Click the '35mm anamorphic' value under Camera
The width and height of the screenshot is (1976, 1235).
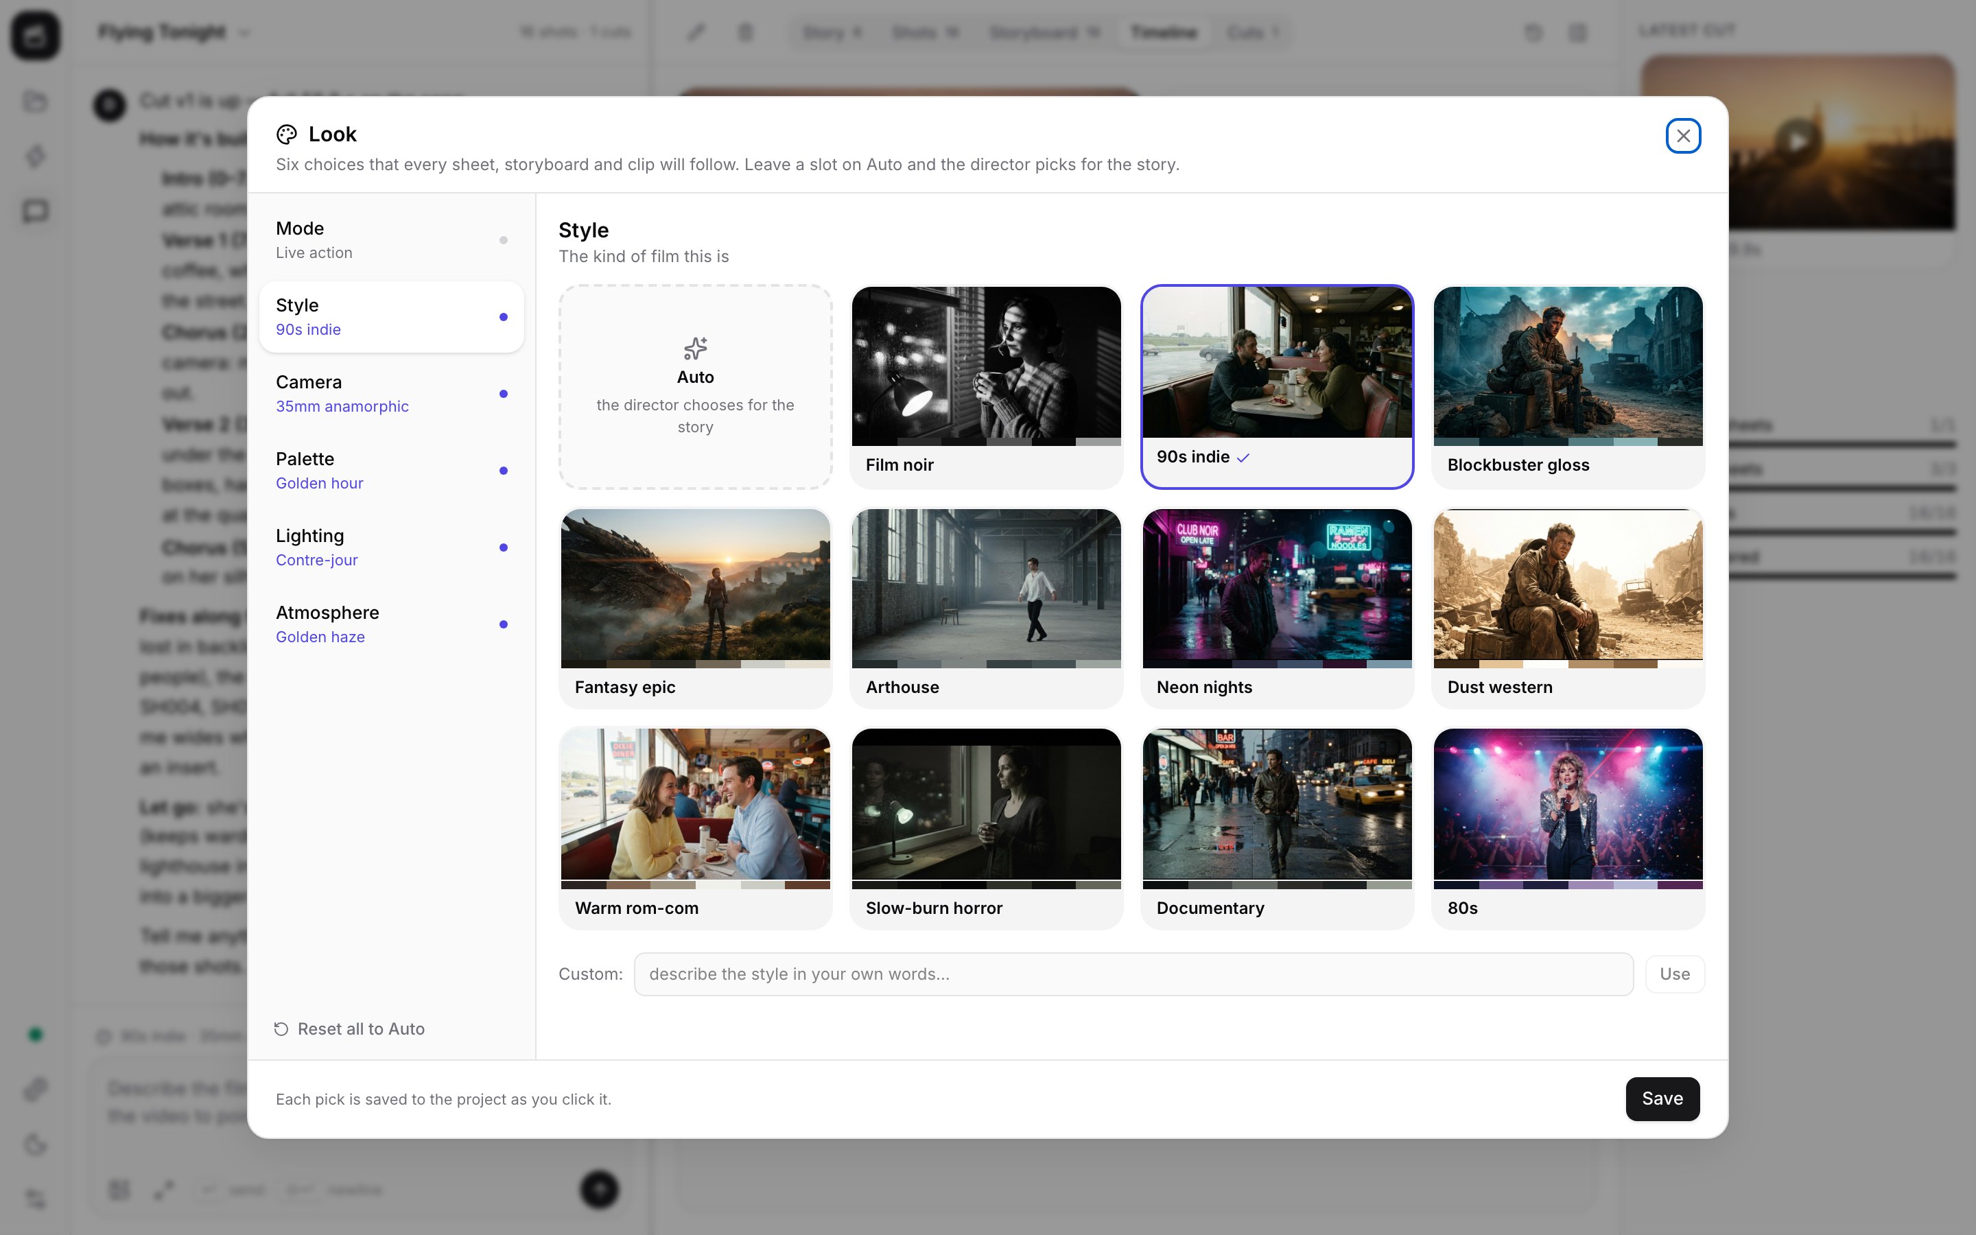point(342,407)
